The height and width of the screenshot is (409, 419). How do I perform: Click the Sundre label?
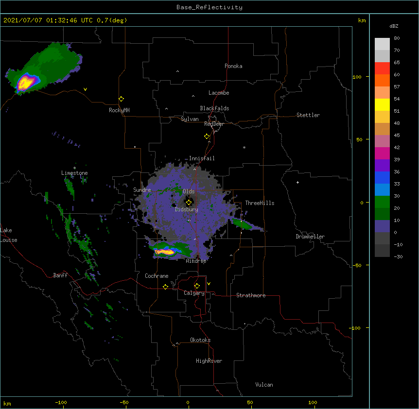coord(142,190)
